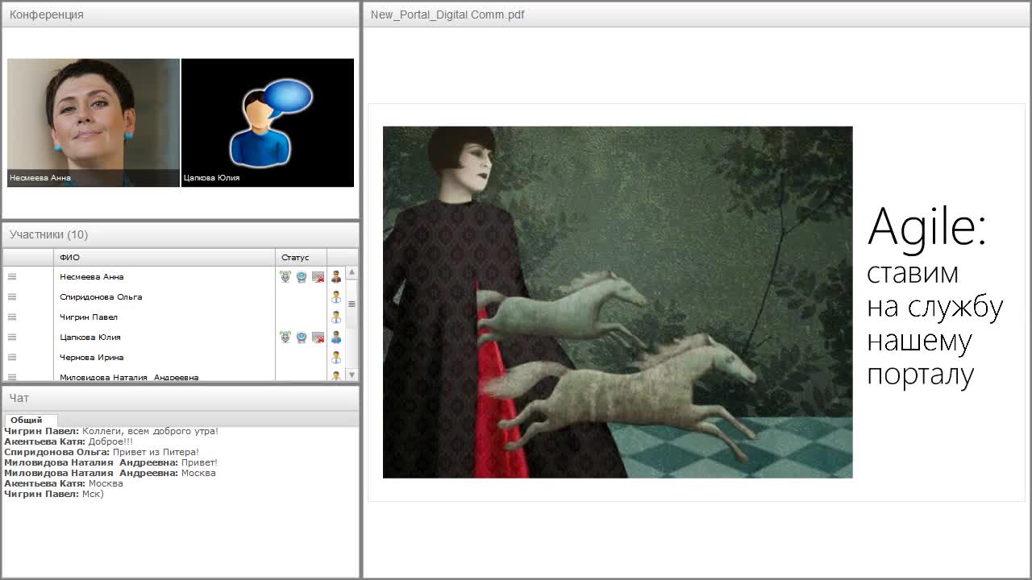Click the role icon for Спиридонова Ольга
This screenshot has height=580, width=1032.
[x=336, y=297]
